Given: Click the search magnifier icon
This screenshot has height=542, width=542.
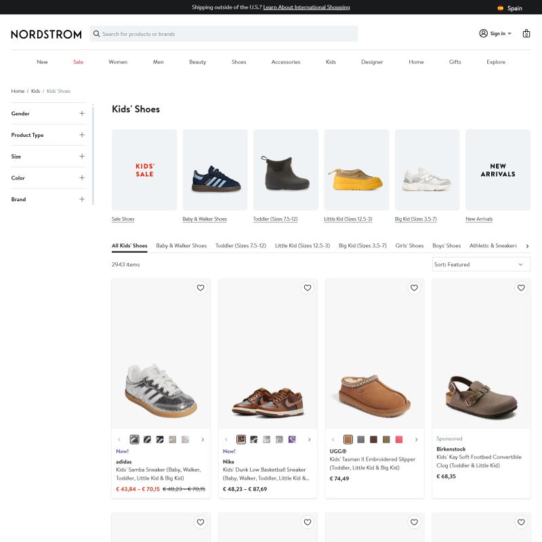Looking at the screenshot, I should click(x=96, y=34).
